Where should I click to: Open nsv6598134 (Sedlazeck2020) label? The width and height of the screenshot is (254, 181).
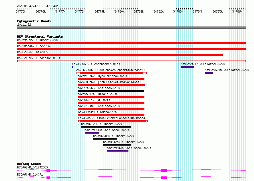(129, 148)
